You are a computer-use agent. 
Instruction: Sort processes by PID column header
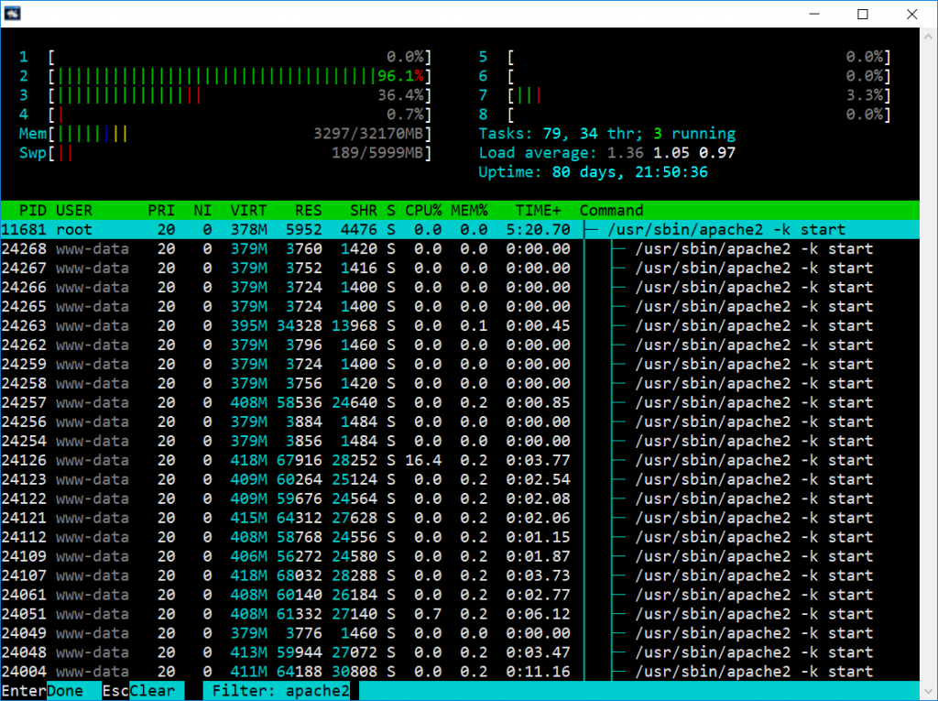[x=32, y=210]
